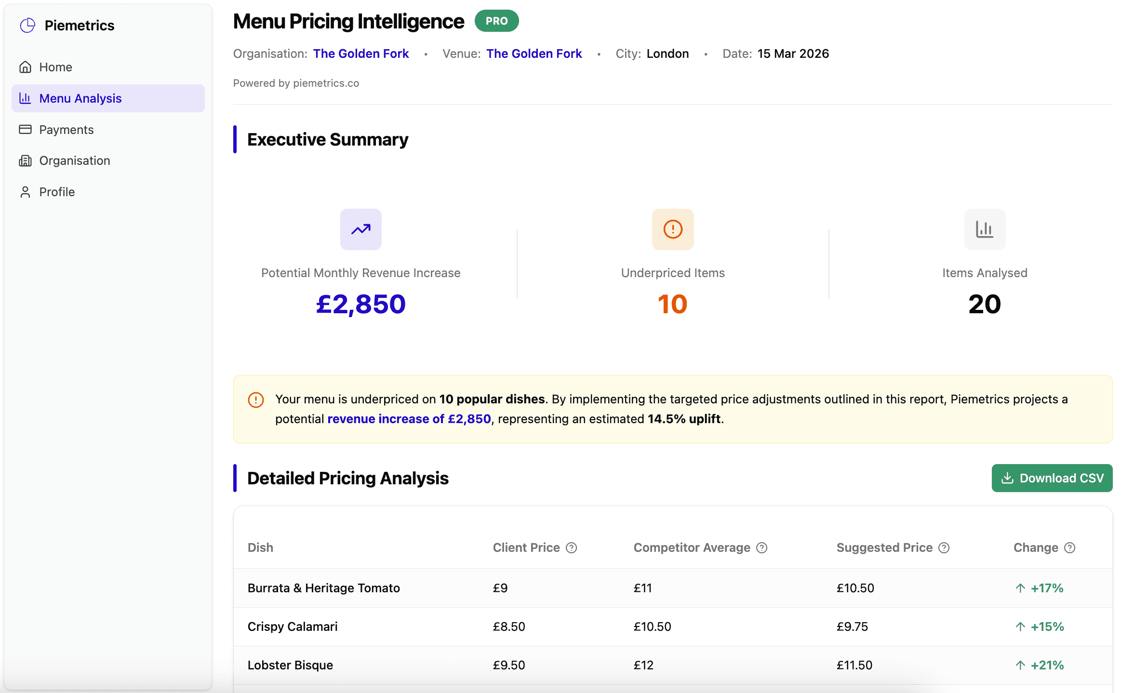Click the trending-up revenue increase icon
Image resolution: width=1121 pixels, height=693 pixels.
coord(360,229)
